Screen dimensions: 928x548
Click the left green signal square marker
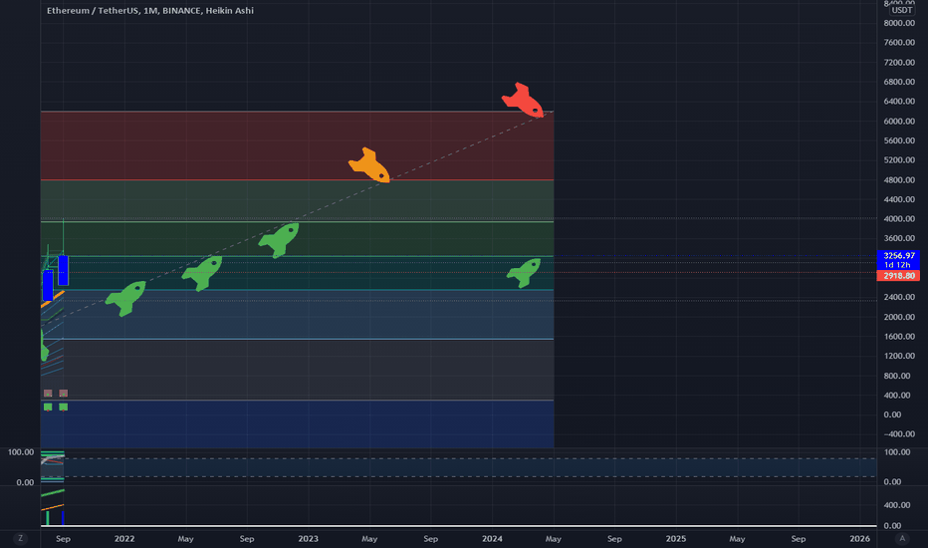click(48, 407)
